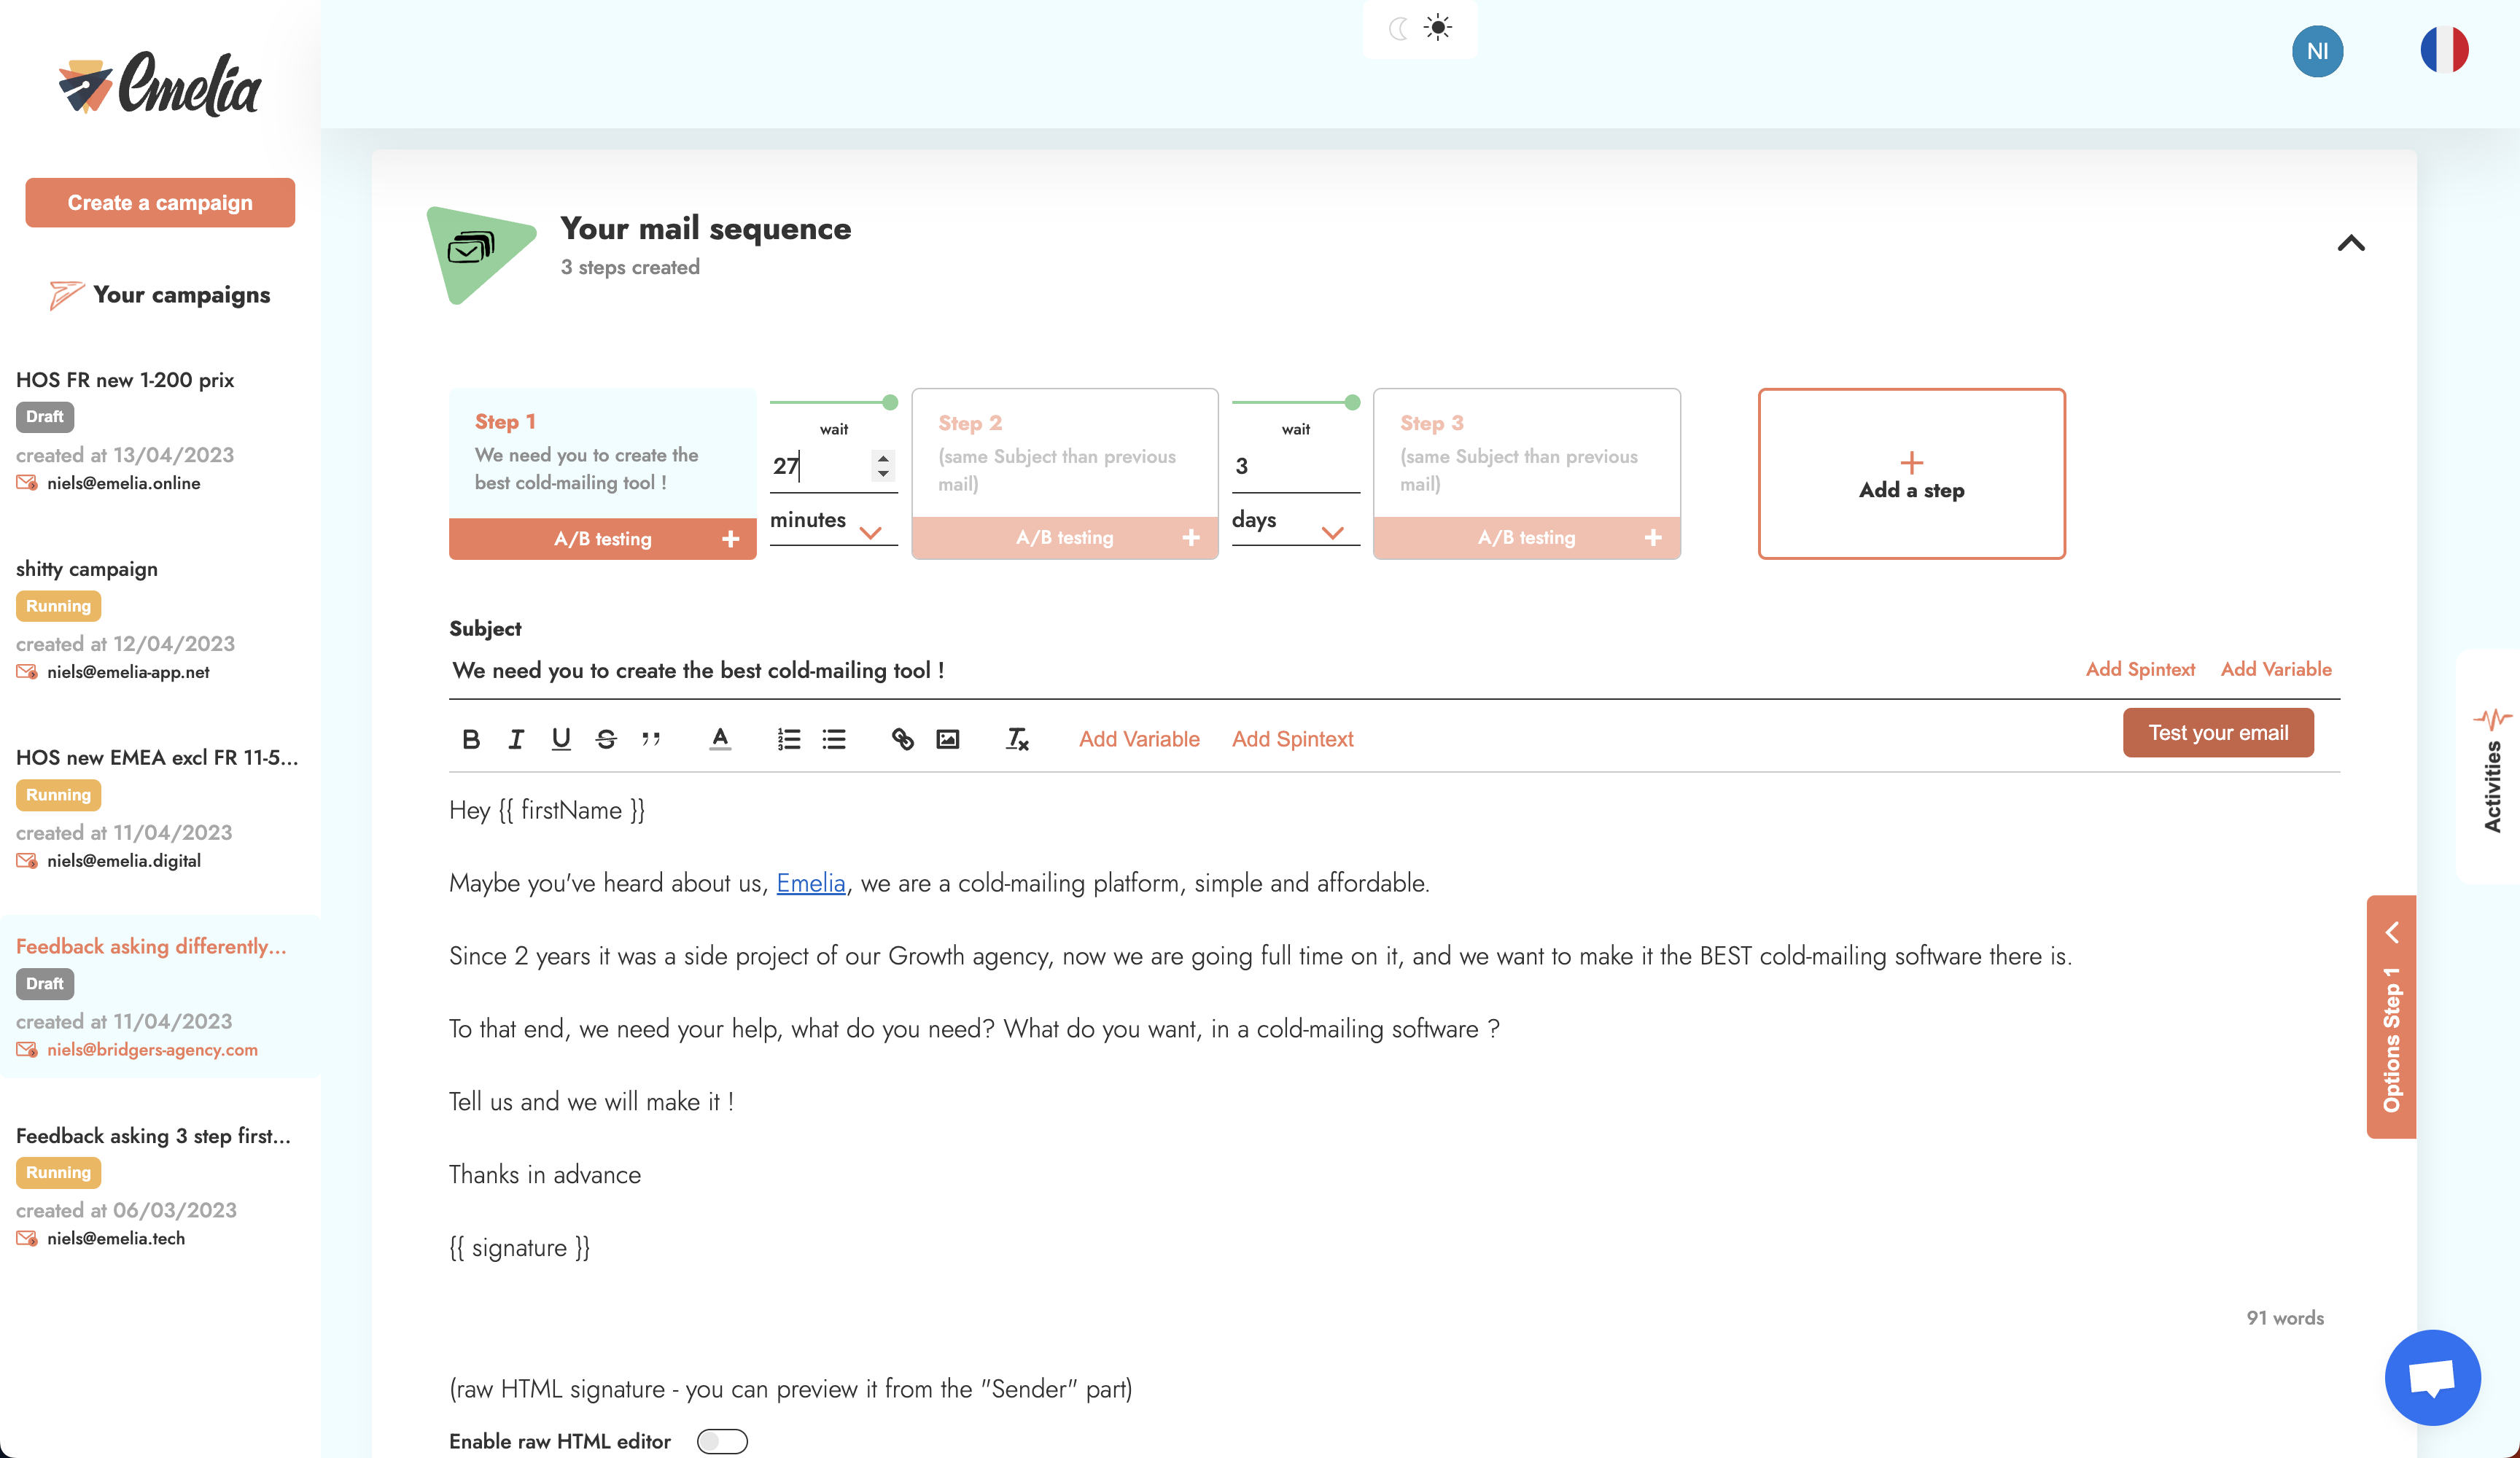Screen dimensions: 2520x1458
Task: Insert a hyperlink using the link tool
Action: pos(903,739)
